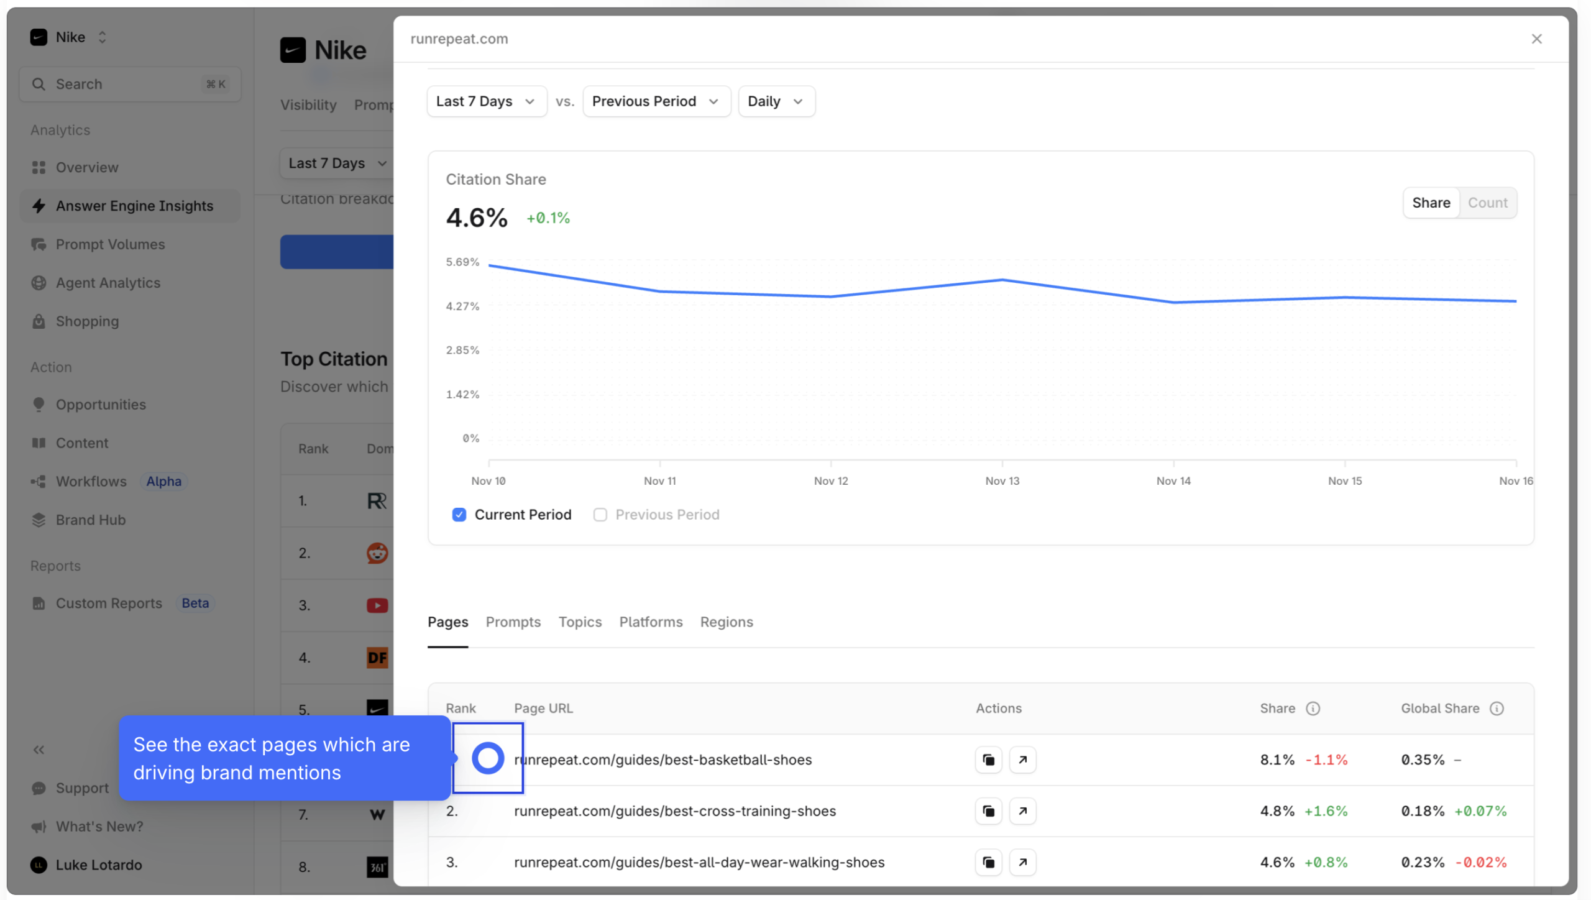Click the Global Share info icon

click(1497, 709)
